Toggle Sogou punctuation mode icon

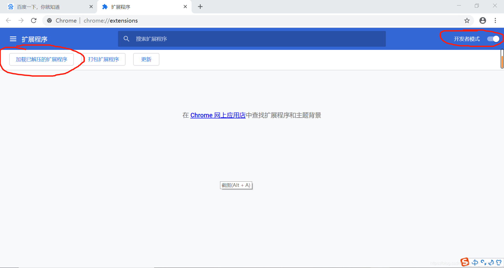[x=483, y=262]
